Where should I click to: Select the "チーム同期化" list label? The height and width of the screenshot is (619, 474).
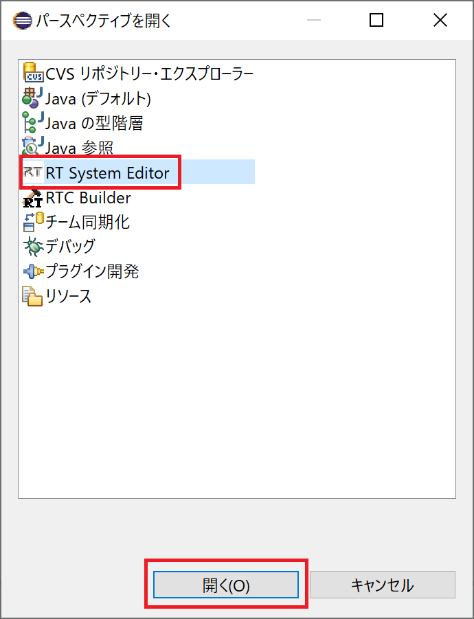pos(87,222)
